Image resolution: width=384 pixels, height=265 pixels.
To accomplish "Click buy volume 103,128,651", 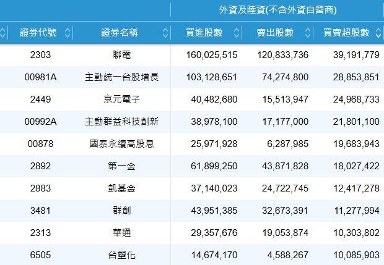I will coord(212,77).
